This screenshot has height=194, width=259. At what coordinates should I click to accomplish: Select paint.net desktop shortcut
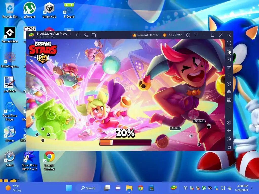coord(10,84)
